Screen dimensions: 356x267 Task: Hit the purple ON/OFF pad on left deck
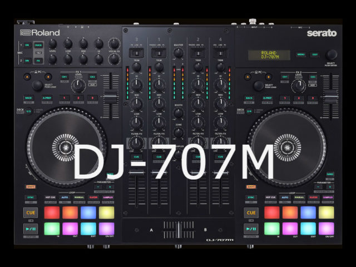[106, 229]
